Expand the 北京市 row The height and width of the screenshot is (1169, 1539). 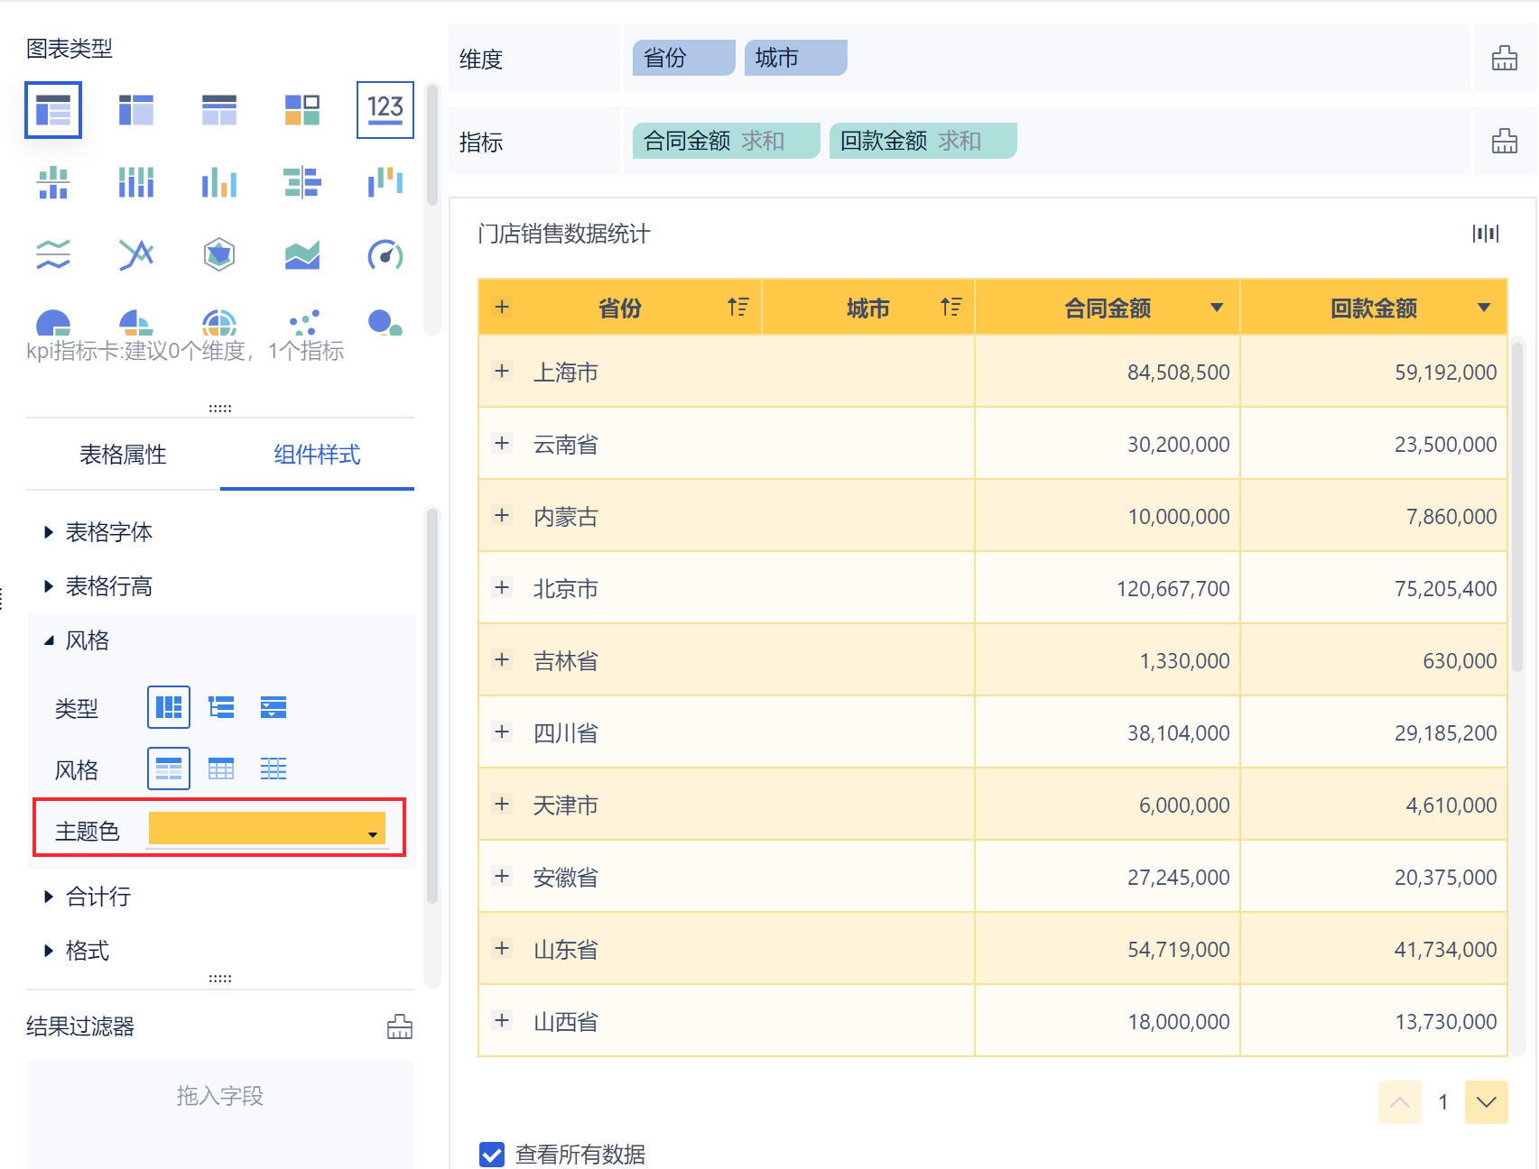point(503,587)
